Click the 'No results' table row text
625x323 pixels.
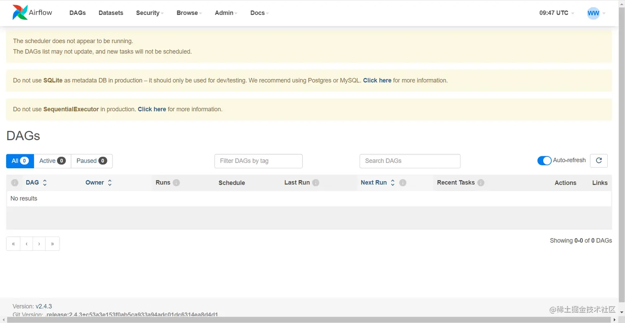(x=24, y=199)
